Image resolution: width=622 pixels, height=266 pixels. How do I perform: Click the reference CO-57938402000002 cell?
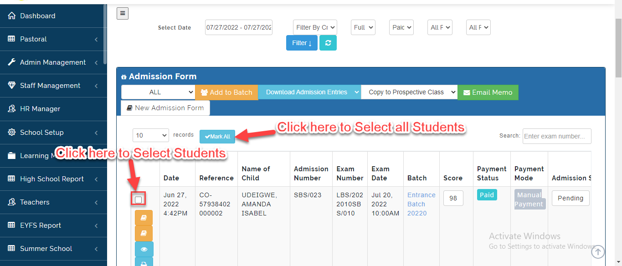pyautogui.click(x=215, y=204)
